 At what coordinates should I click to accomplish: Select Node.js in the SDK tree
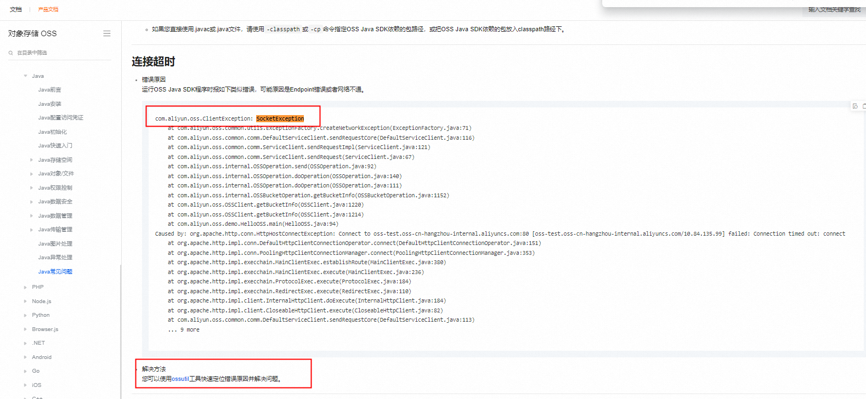(x=42, y=301)
